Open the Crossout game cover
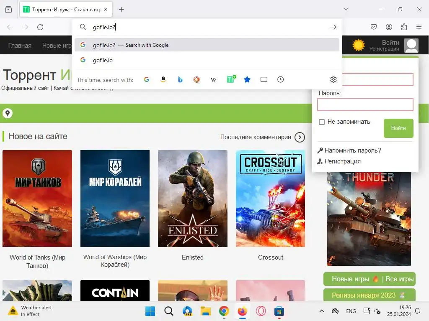Screen dimensions: 429x321 270,199
